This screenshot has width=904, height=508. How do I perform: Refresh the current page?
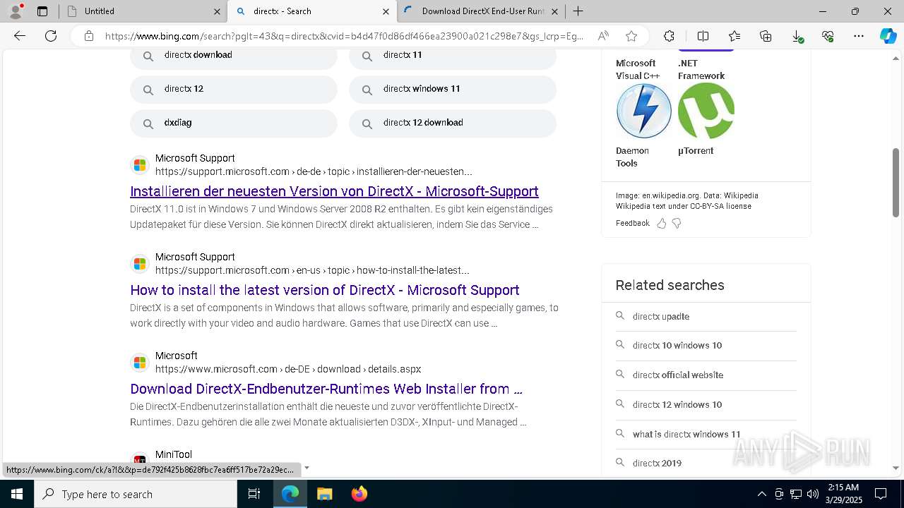point(51,36)
